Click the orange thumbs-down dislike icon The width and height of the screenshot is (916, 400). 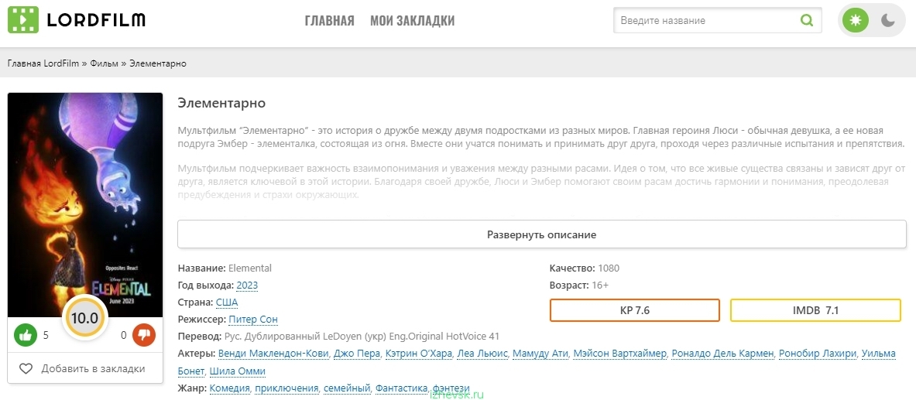click(x=143, y=335)
